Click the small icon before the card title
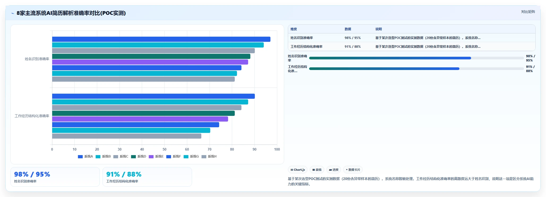546x197 pixels. tap(12, 13)
